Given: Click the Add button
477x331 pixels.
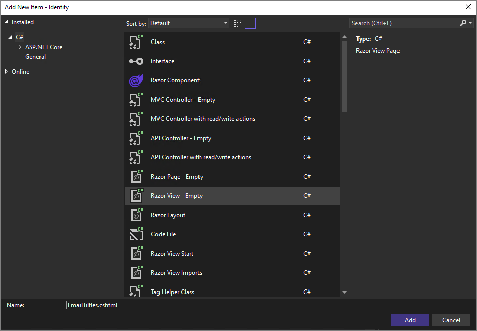Looking at the screenshot, I should click(410, 320).
